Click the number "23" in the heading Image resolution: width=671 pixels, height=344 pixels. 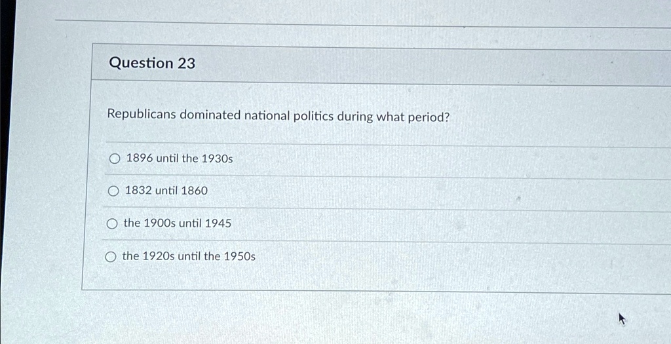click(x=186, y=64)
